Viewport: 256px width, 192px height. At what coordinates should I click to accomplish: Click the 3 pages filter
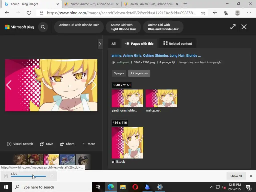(x=119, y=73)
